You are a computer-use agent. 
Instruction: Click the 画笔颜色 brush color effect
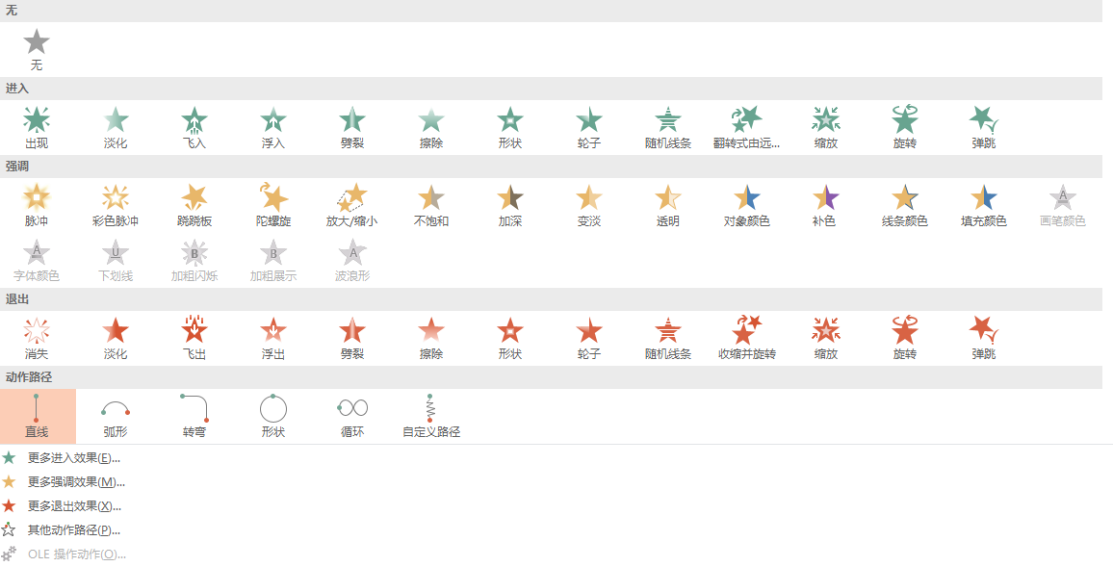[x=1062, y=206]
